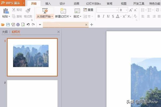This screenshot has width=161, height=107.
Task: Expand the 新建幻灯片 dropdown arrow
Action: click(70, 17)
